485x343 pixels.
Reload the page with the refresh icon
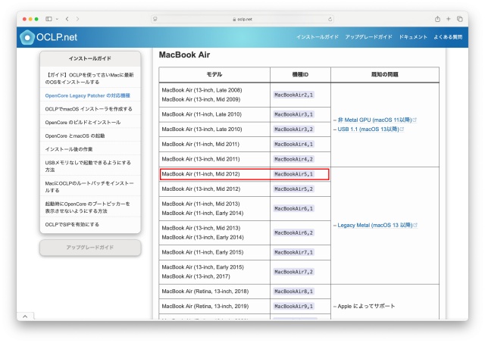[330, 18]
